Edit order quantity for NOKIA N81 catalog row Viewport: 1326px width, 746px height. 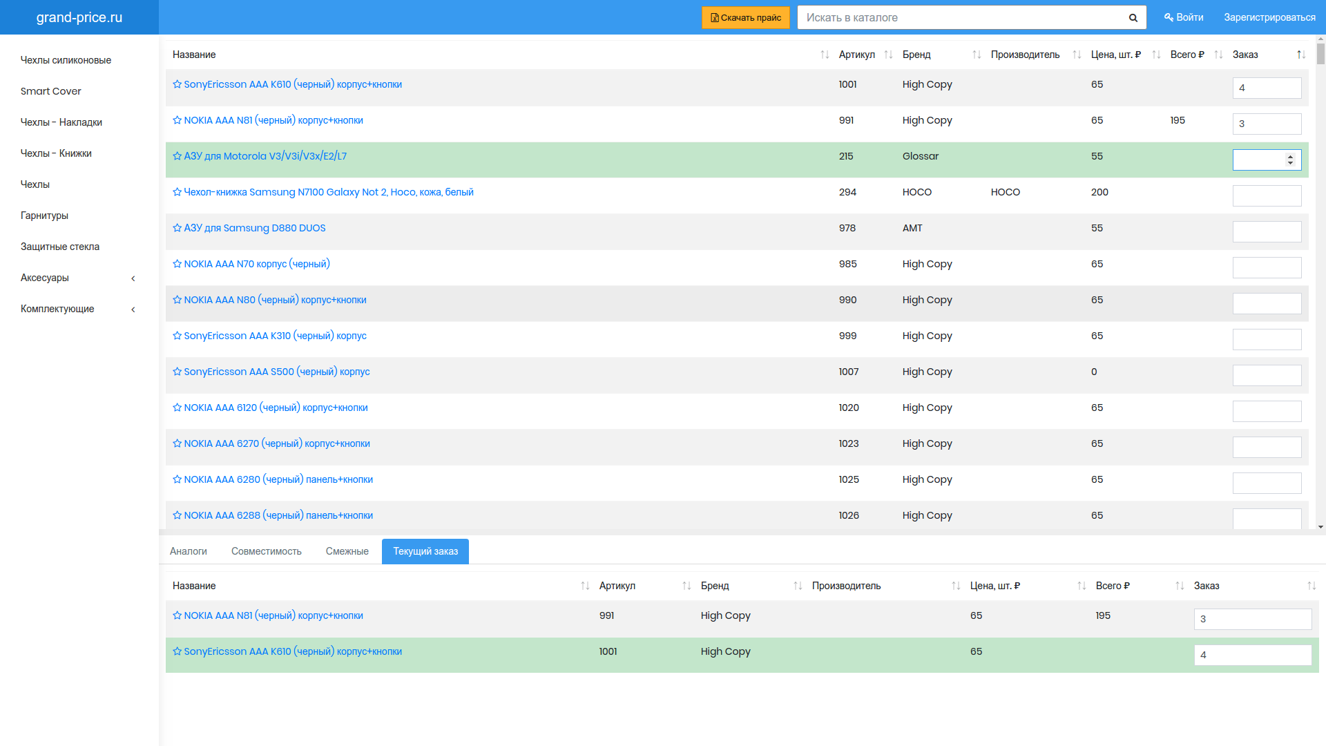pyautogui.click(x=1267, y=124)
